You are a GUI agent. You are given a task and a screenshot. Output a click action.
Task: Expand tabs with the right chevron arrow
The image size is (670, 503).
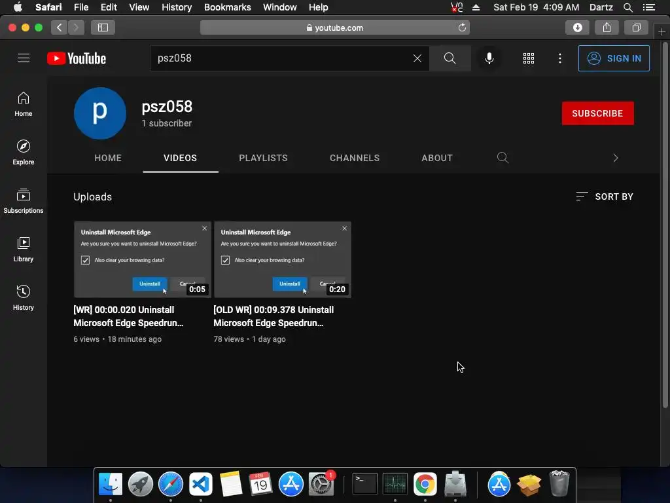point(615,158)
